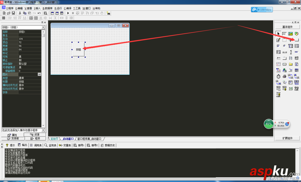Click the 159 KB/s download speed widget
Image resolution: width=301 pixels, height=182 pixels.
click(x=262, y=10)
